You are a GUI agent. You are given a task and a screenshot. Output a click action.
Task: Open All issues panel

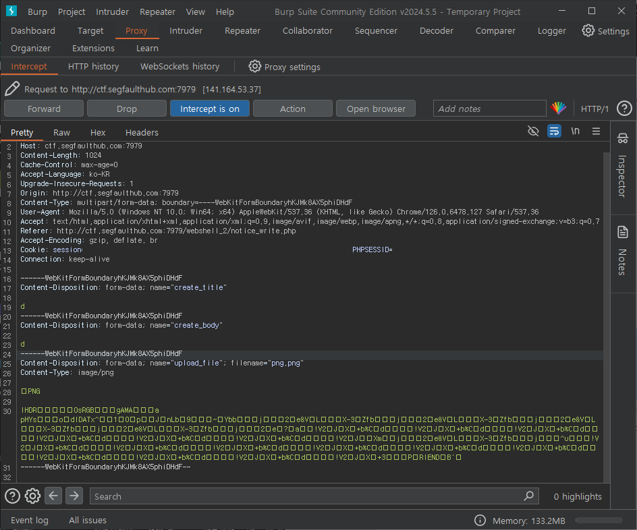(88, 521)
